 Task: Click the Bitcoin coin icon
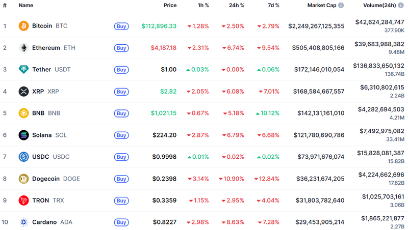23,26
